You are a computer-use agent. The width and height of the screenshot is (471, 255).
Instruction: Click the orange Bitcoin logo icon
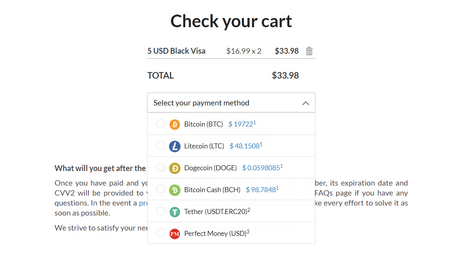(x=174, y=124)
